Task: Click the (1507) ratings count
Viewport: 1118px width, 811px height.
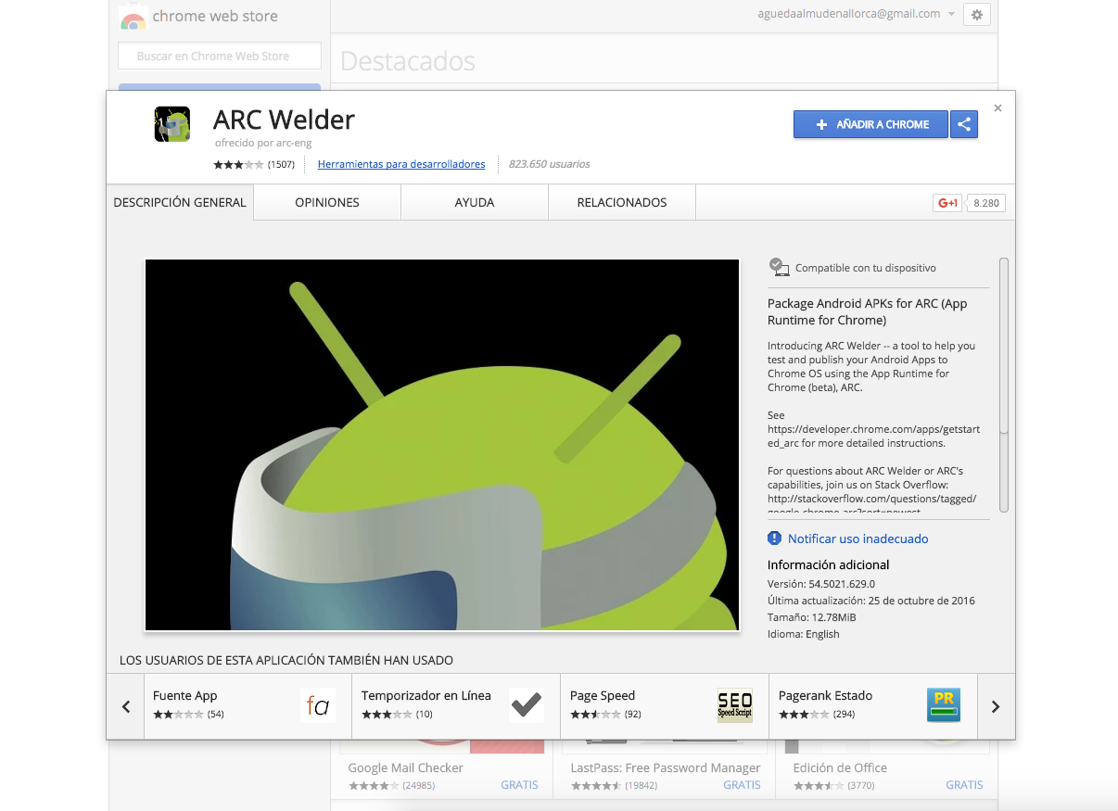Action: click(281, 164)
